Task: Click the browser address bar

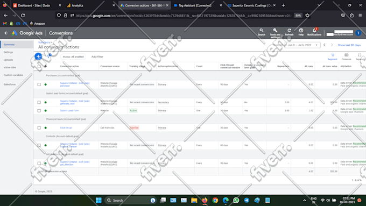Action: click(x=183, y=16)
